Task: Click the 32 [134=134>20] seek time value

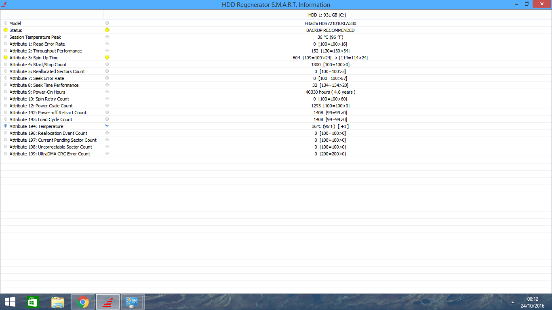Action: coord(330,85)
